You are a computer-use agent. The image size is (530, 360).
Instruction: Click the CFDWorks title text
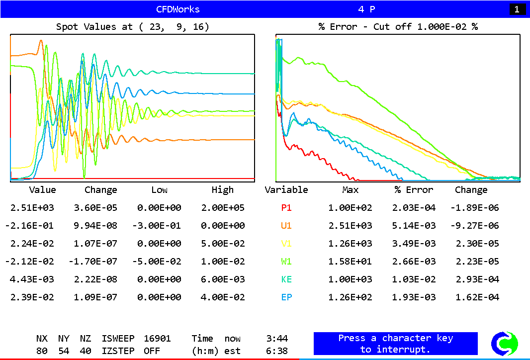pos(178,9)
